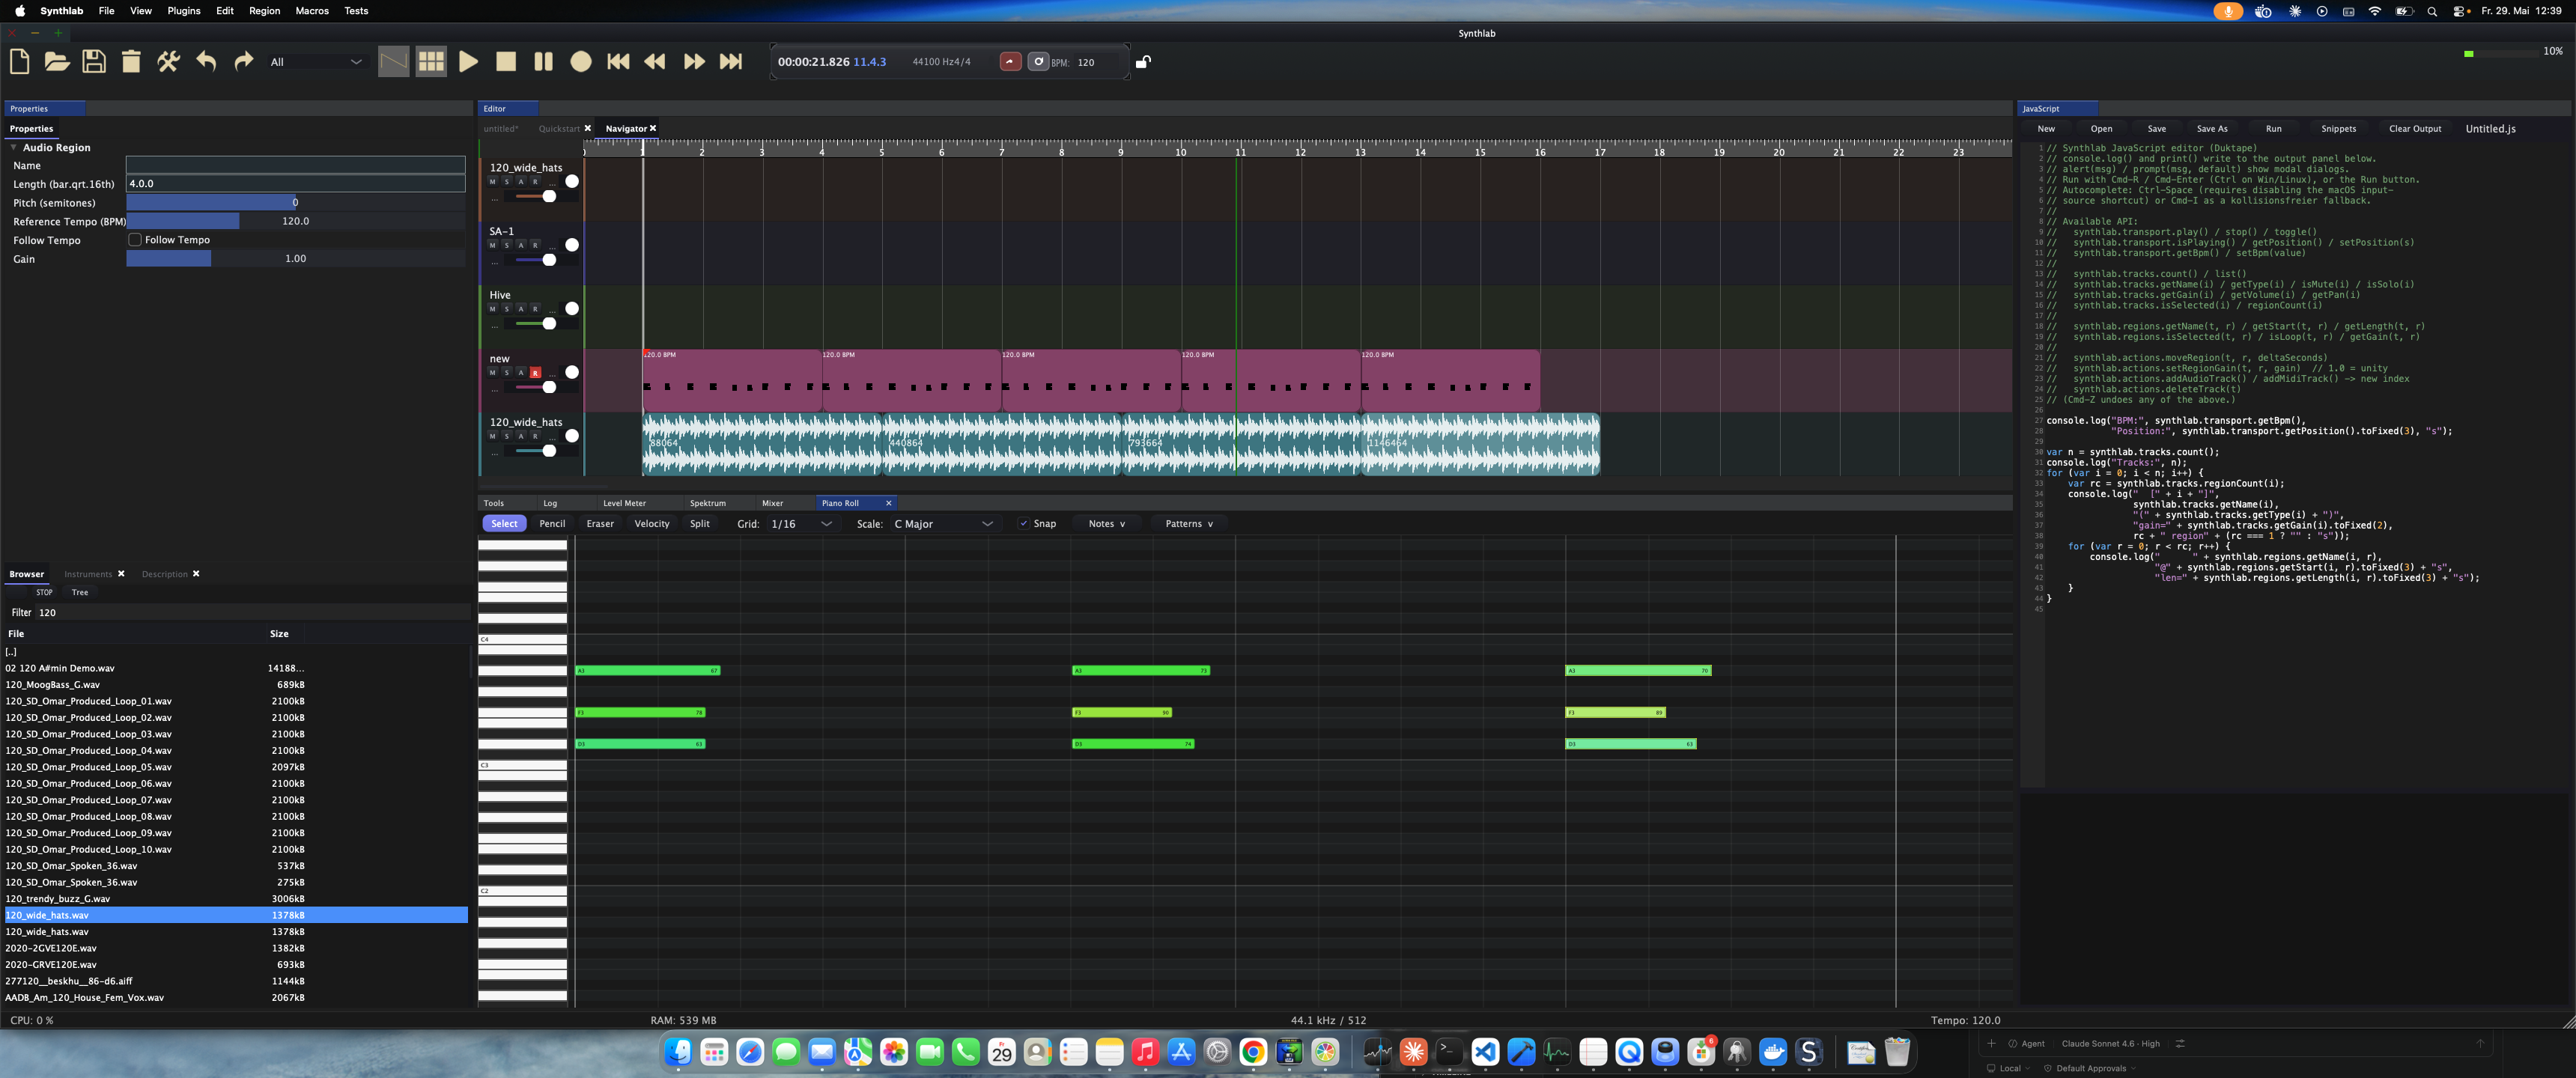
Task: Adjust the Gain slider in Properties
Action: [x=295, y=259]
